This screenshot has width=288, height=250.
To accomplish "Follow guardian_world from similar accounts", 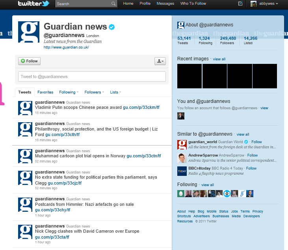I will [x=256, y=142].
